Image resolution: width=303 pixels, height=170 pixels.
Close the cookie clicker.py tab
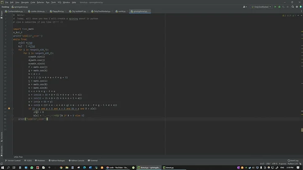point(46,11)
